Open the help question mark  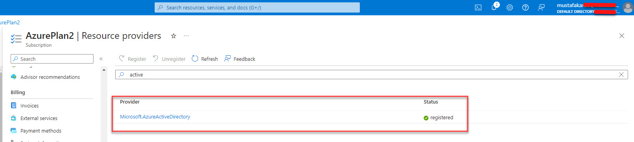(526, 7)
